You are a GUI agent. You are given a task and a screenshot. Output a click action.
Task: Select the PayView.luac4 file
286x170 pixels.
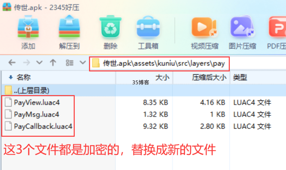point(37,102)
